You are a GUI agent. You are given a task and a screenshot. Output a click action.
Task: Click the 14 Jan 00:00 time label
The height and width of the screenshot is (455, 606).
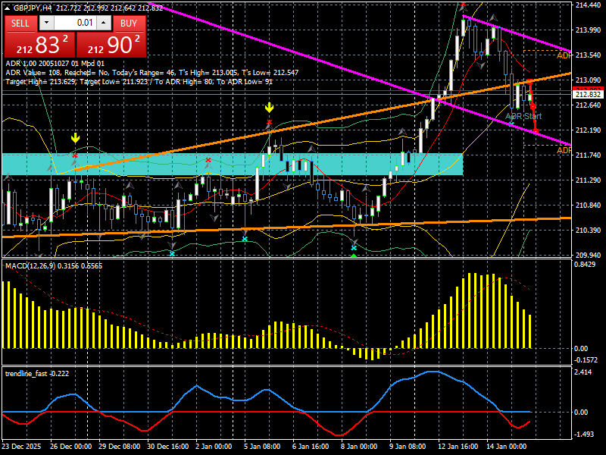[506, 447]
